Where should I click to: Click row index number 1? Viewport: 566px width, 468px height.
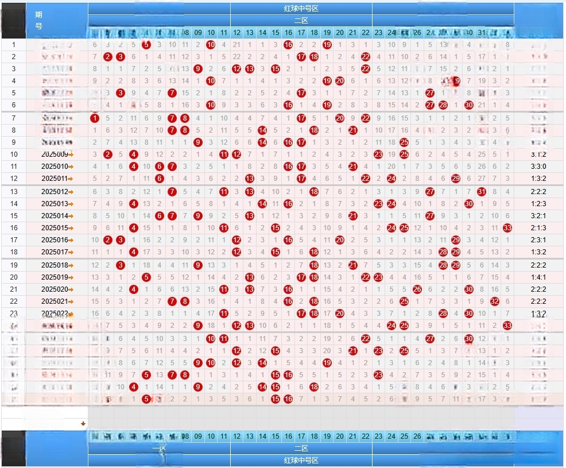click(14, 45)
